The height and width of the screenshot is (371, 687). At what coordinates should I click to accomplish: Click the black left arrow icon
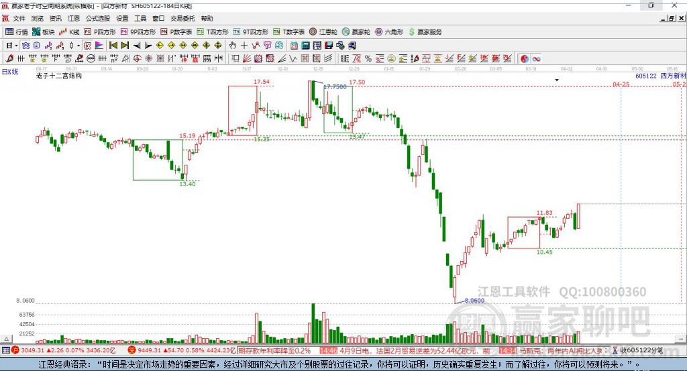137,46
